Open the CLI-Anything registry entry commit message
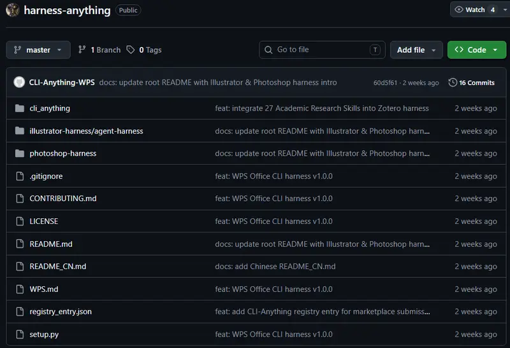This screenshot has width=510, height=348. pos(323,311)
